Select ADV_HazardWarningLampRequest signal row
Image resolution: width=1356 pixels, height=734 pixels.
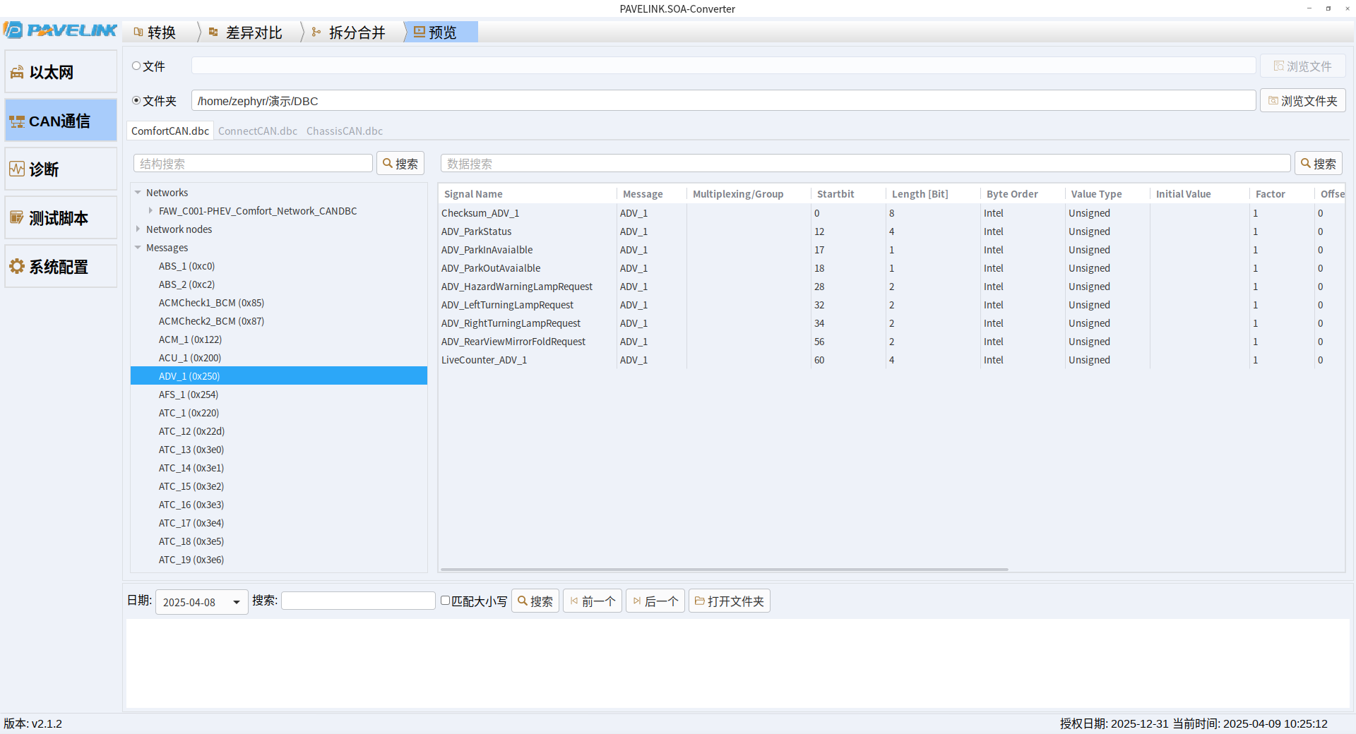coord(891,287)
